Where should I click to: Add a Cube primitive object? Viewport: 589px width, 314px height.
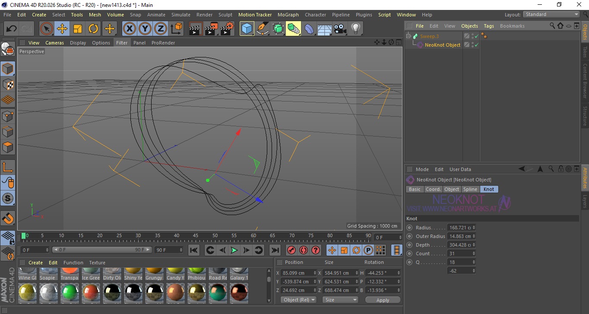(x=247, y=29)
